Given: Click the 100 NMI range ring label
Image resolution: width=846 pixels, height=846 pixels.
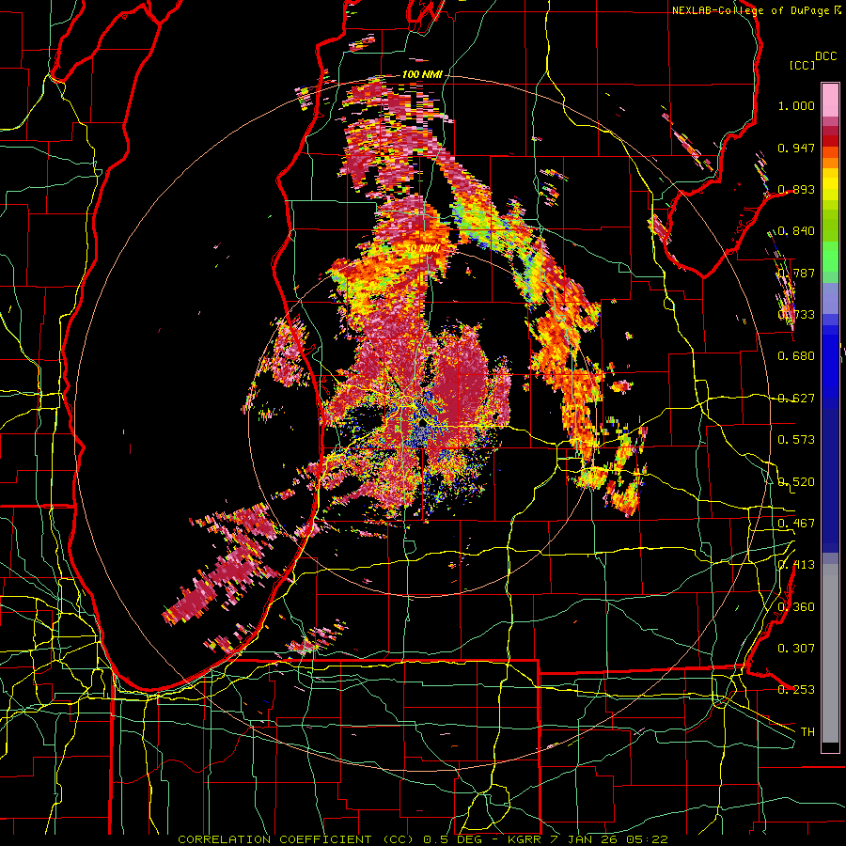Looking at the screenshot, I should [422, 74].
